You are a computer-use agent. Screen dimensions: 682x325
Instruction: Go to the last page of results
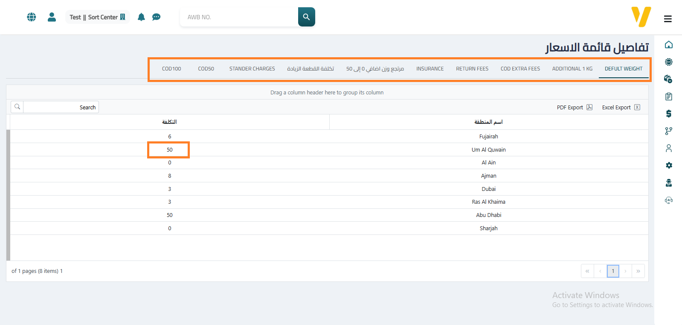[x=638, y=271]
